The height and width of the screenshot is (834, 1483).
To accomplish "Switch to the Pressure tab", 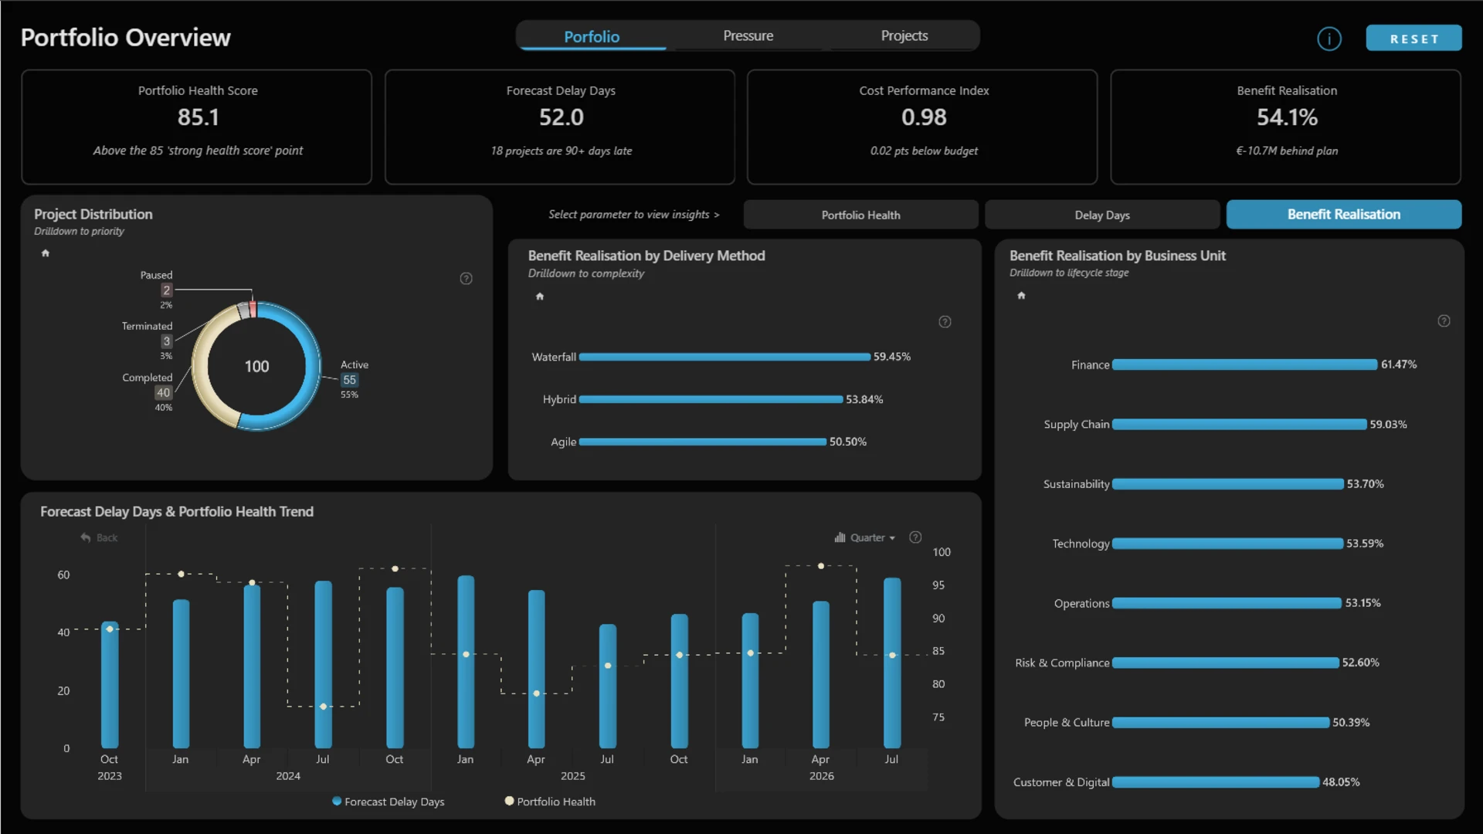I will (748, 36).
